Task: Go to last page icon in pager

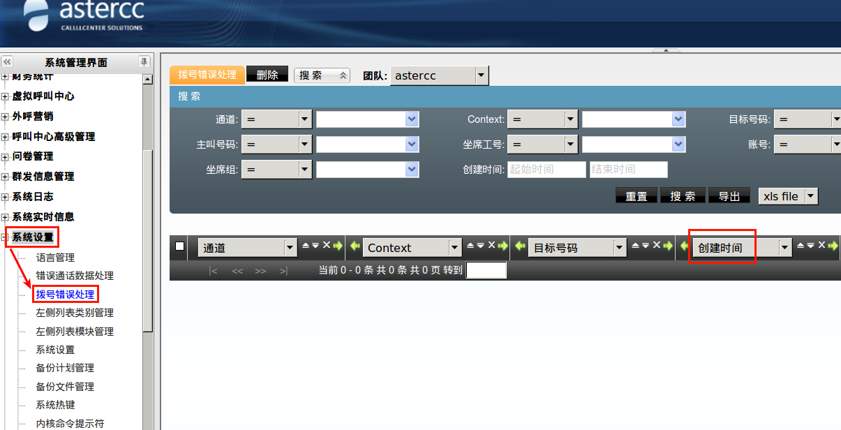Action: pyautogui.click(x=283, y=271)
